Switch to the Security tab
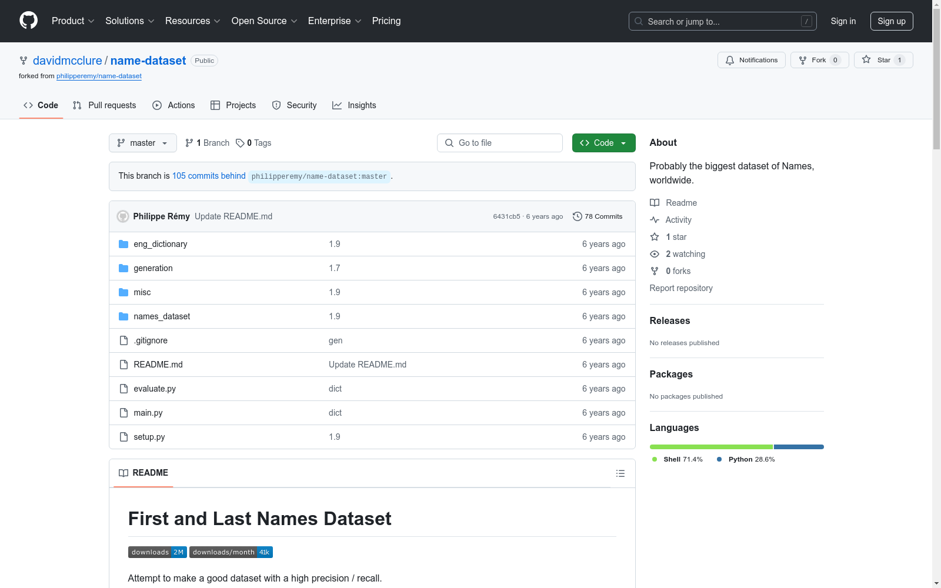Image resolution: width=941 pixels, height=588 pixels. click(294, 105)
